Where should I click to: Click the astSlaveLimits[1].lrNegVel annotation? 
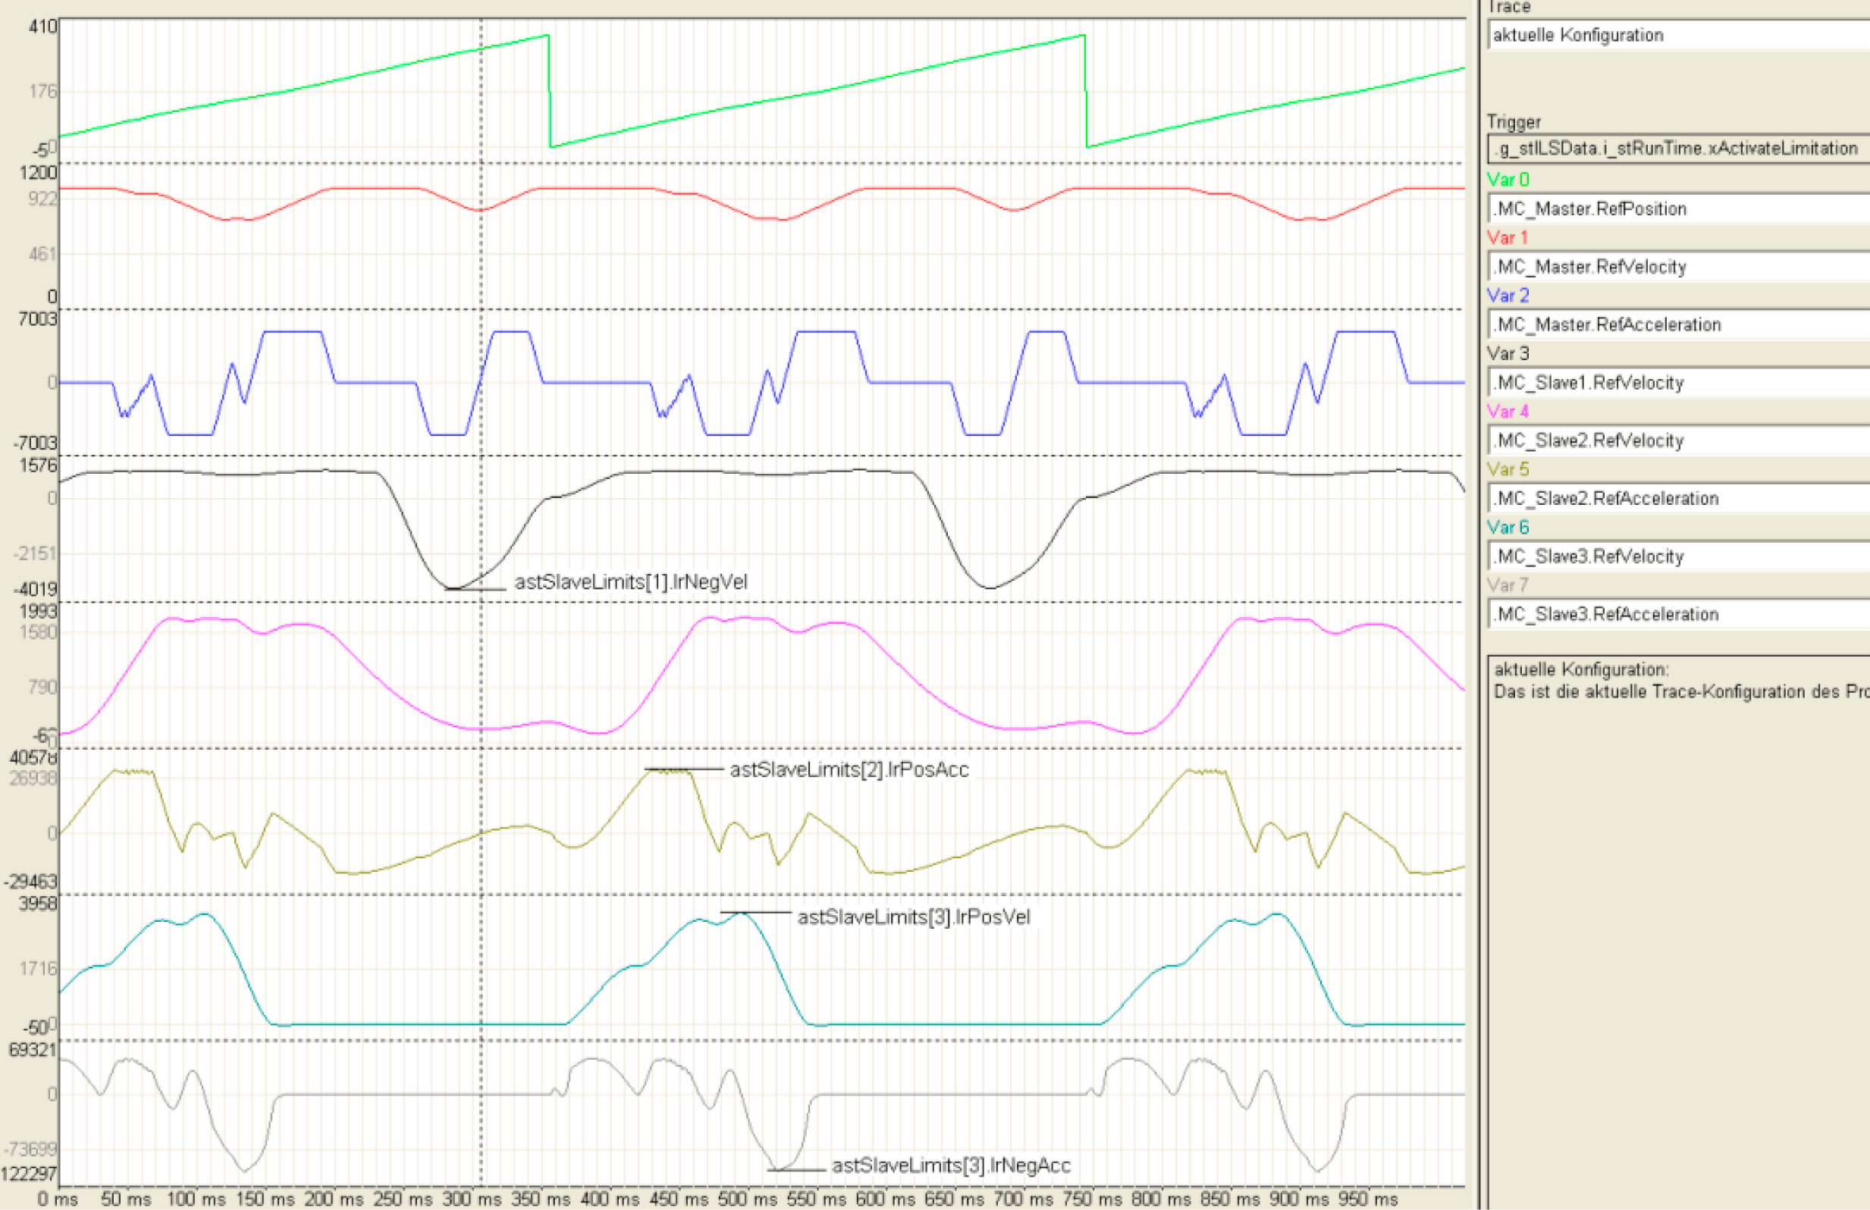[x=630, y=582]
